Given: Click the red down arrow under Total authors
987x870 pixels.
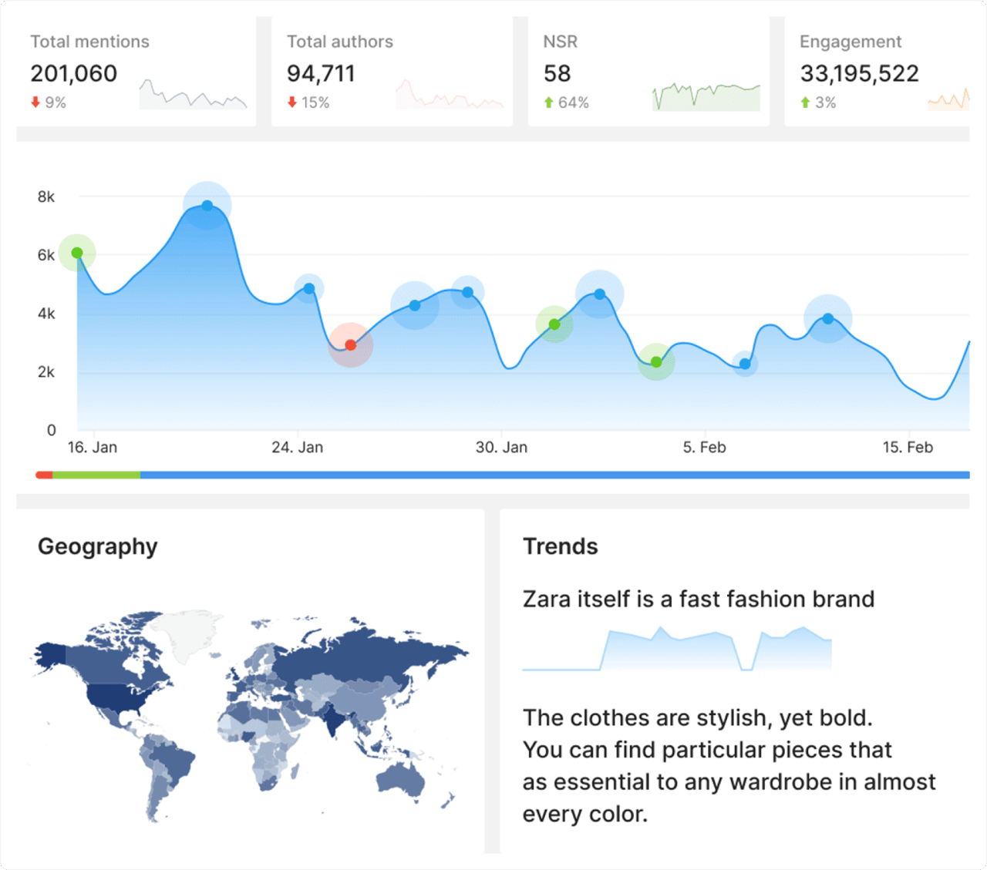Looking at the screenshot, I should coord(292,102).
